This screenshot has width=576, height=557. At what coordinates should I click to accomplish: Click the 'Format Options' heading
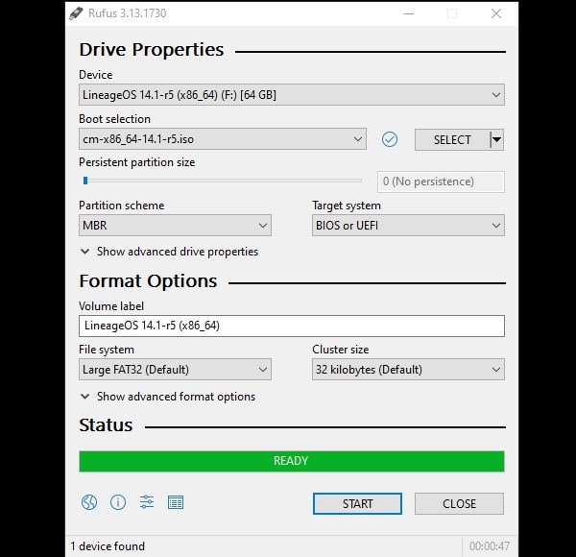pos(148,281)
